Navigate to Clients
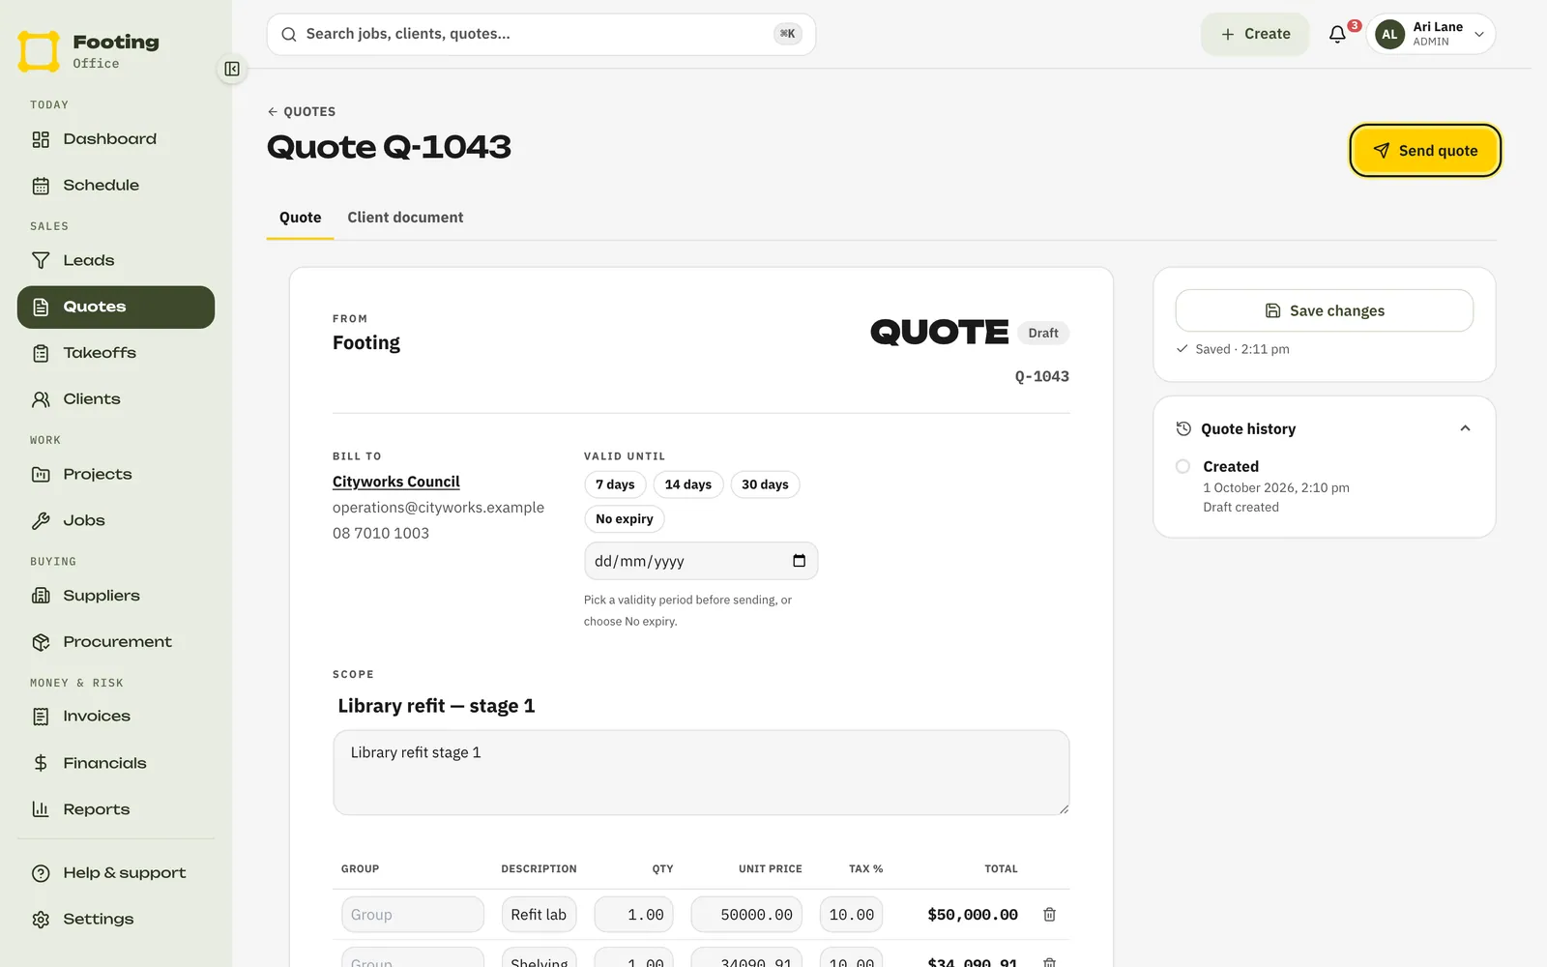1547x967 pixels. [x=116, y=399]
